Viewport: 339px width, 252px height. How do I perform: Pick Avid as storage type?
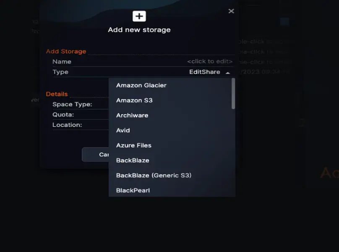123,130
